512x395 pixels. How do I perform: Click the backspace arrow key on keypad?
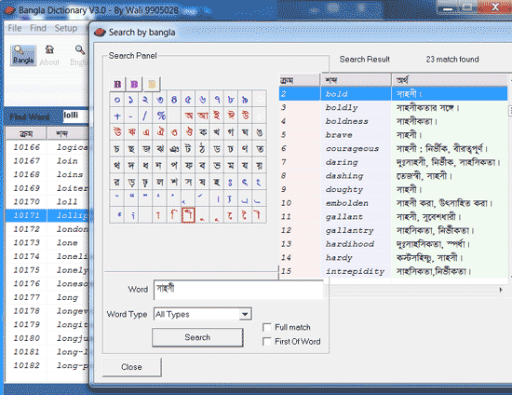point(260,99)
